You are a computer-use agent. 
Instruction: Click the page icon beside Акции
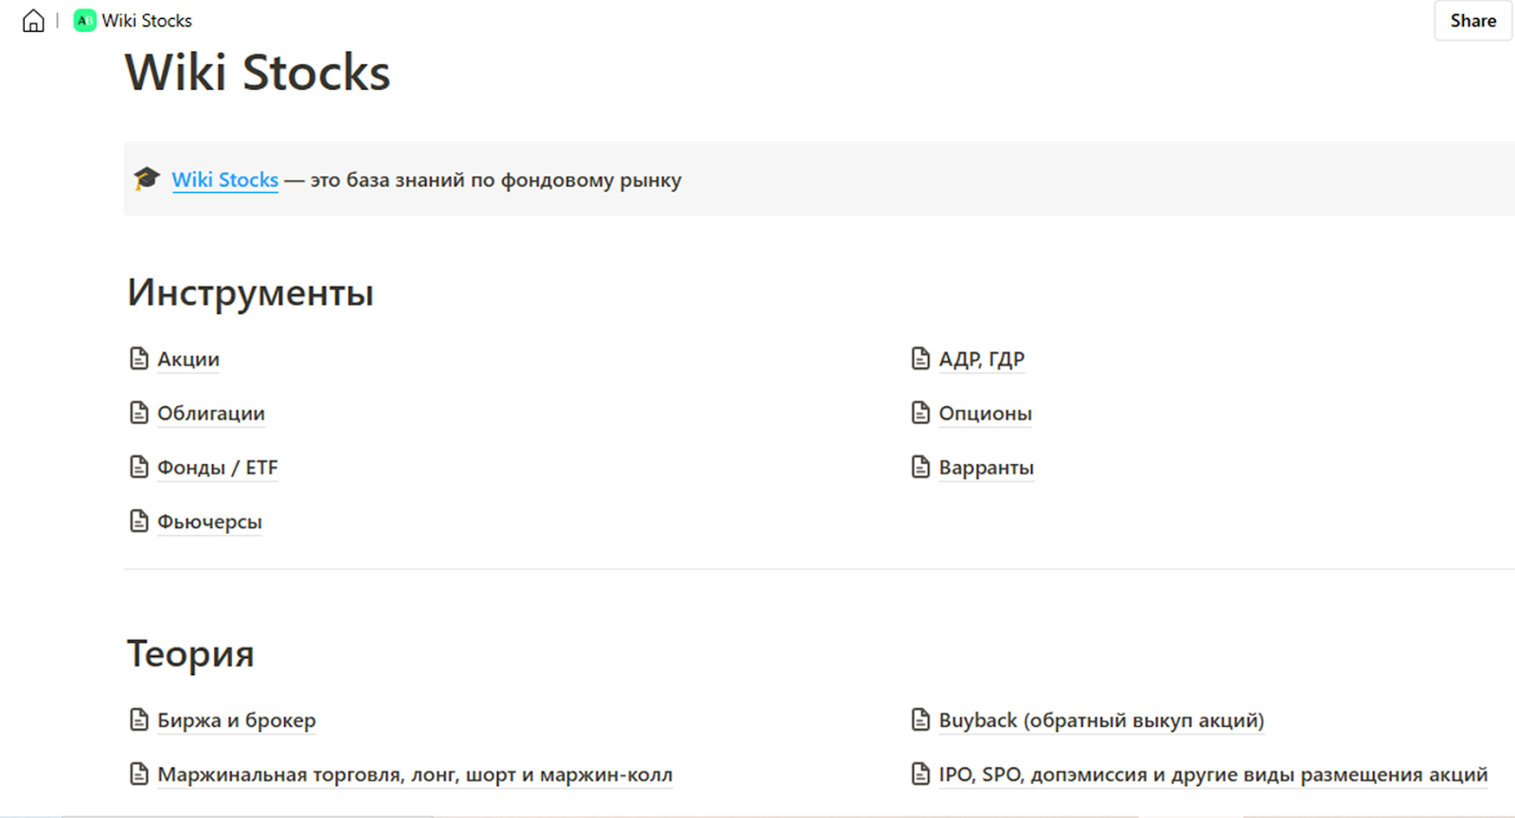tap(139, 359)
